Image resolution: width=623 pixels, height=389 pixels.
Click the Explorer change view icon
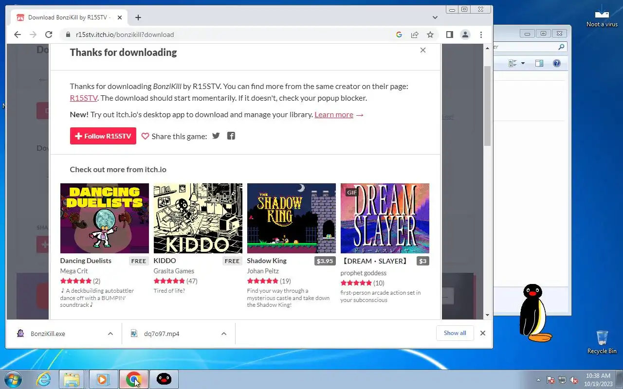(x=513, y=63)
